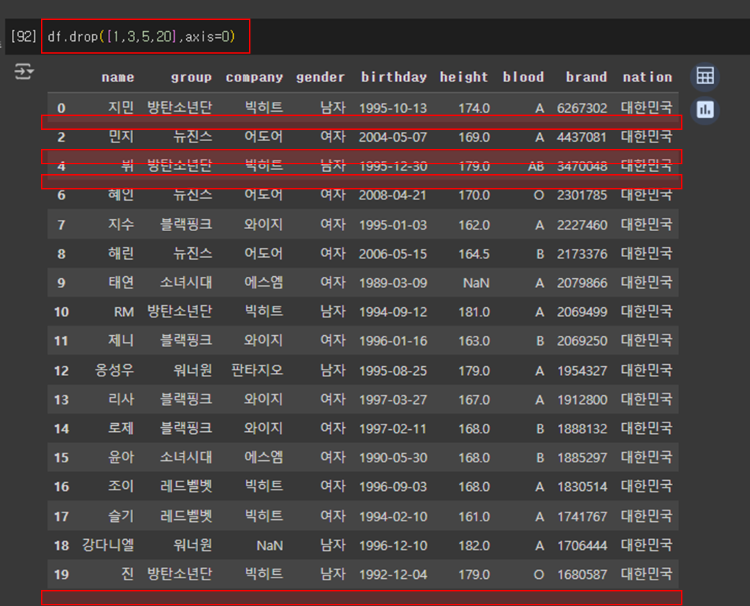This screenshot has height=606, width=750.
Task: Select the name cell 지수
Action: [121, 225]
